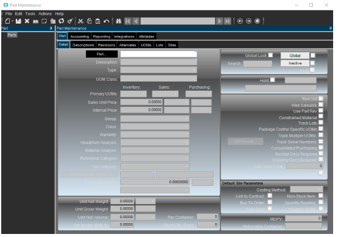Click the attachments document stack icon

coord(53,21)
